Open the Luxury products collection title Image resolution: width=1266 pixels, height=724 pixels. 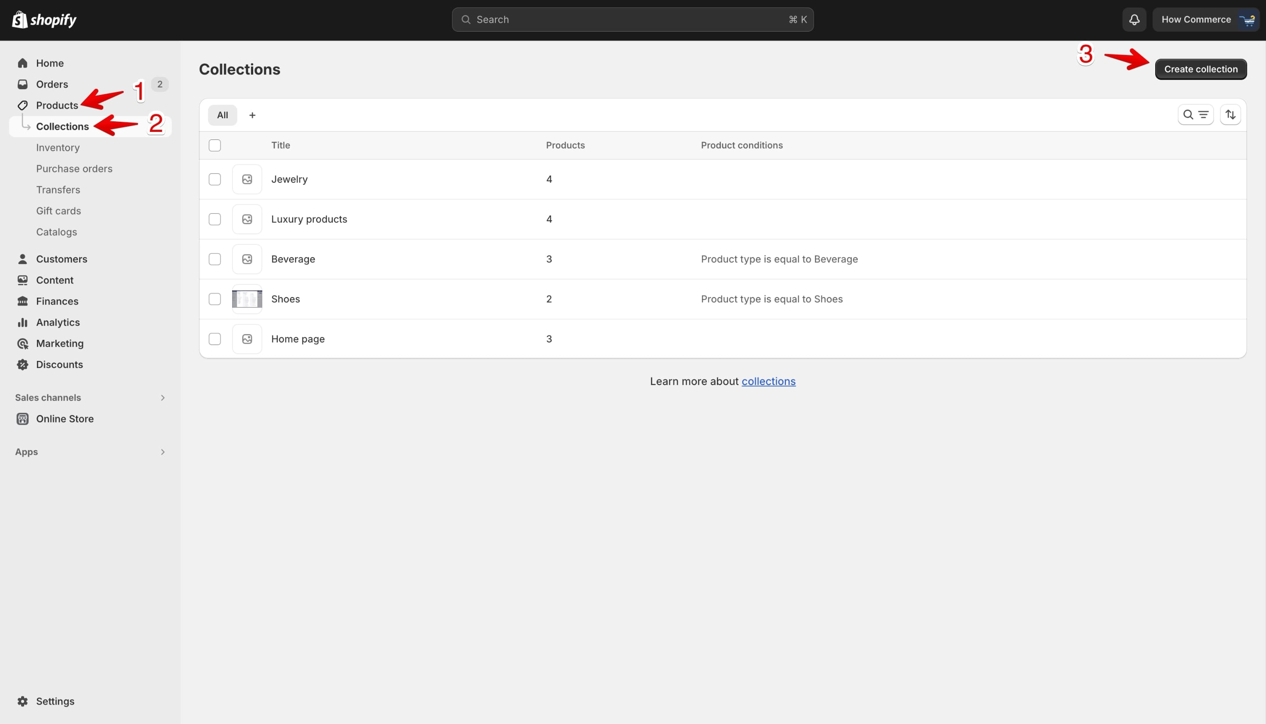(x=309, y=219)
